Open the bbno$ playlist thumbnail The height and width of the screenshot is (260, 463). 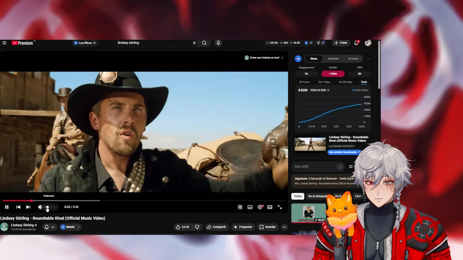(x=309, y=213)
